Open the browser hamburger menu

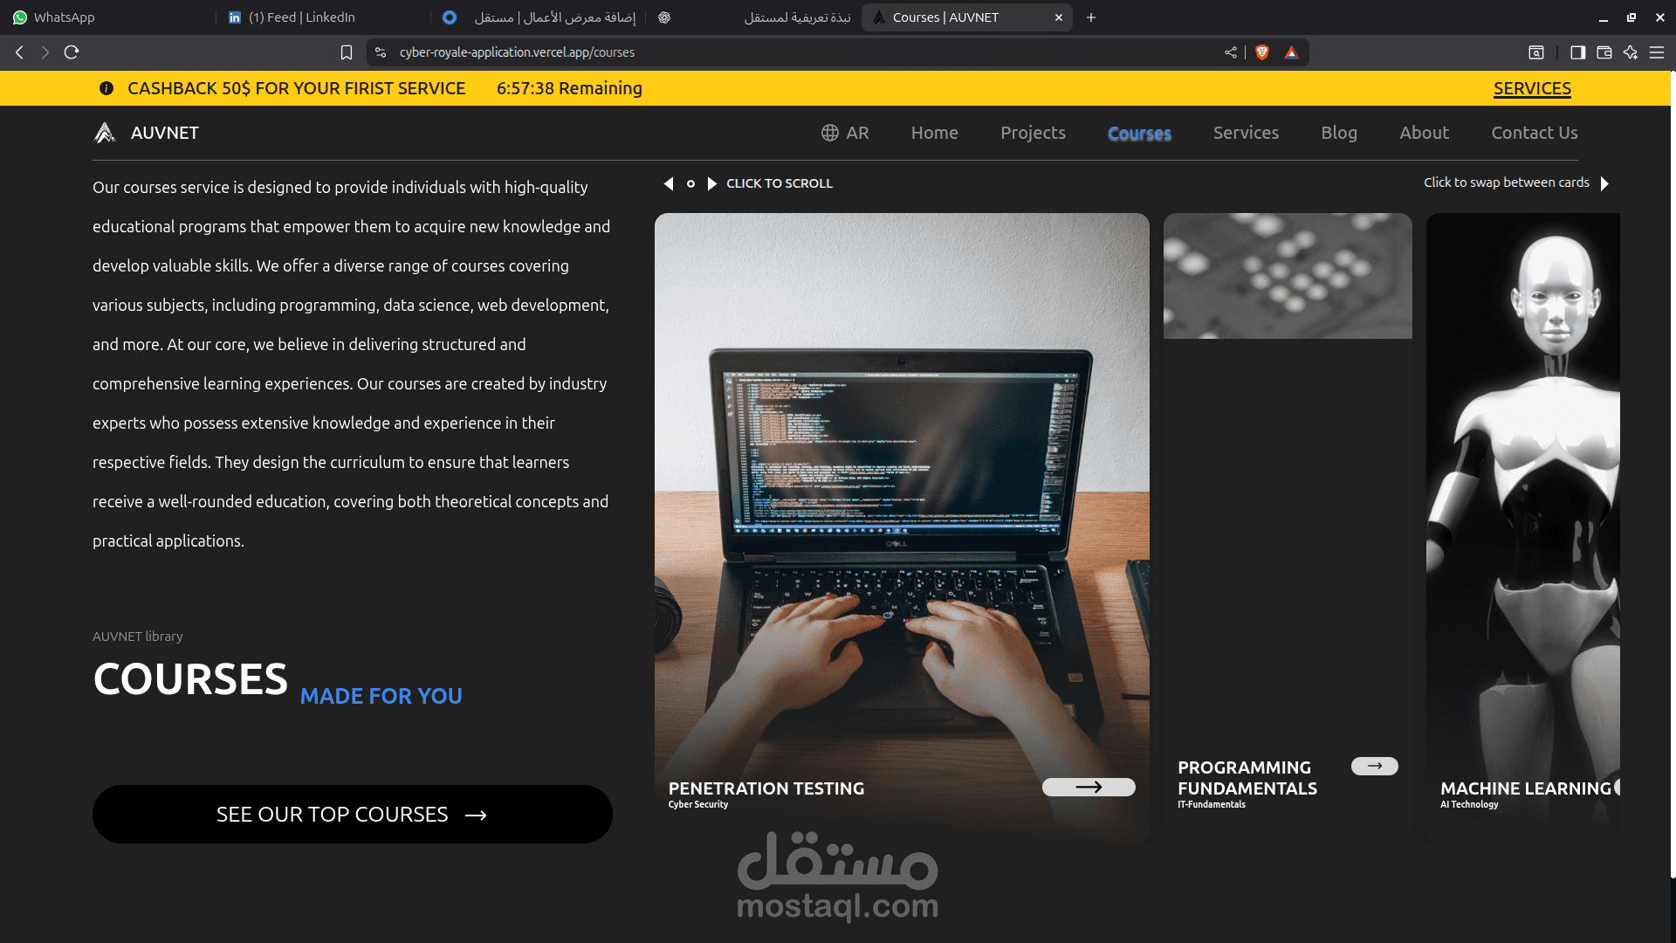click(x=1657, y=52)
